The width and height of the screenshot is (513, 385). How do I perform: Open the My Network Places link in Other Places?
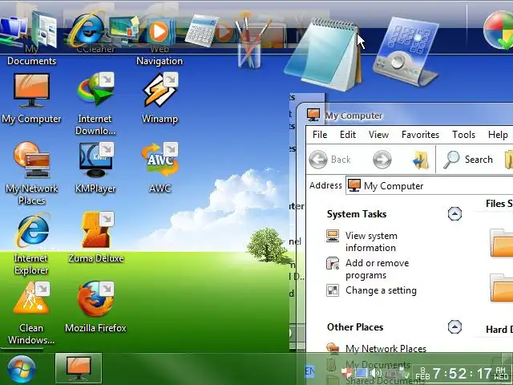pyautogui.click(x=386, y=349)
